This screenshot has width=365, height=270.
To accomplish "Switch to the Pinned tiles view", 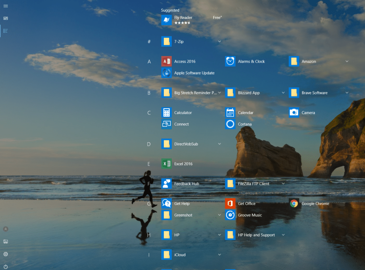I will (6, 18).
